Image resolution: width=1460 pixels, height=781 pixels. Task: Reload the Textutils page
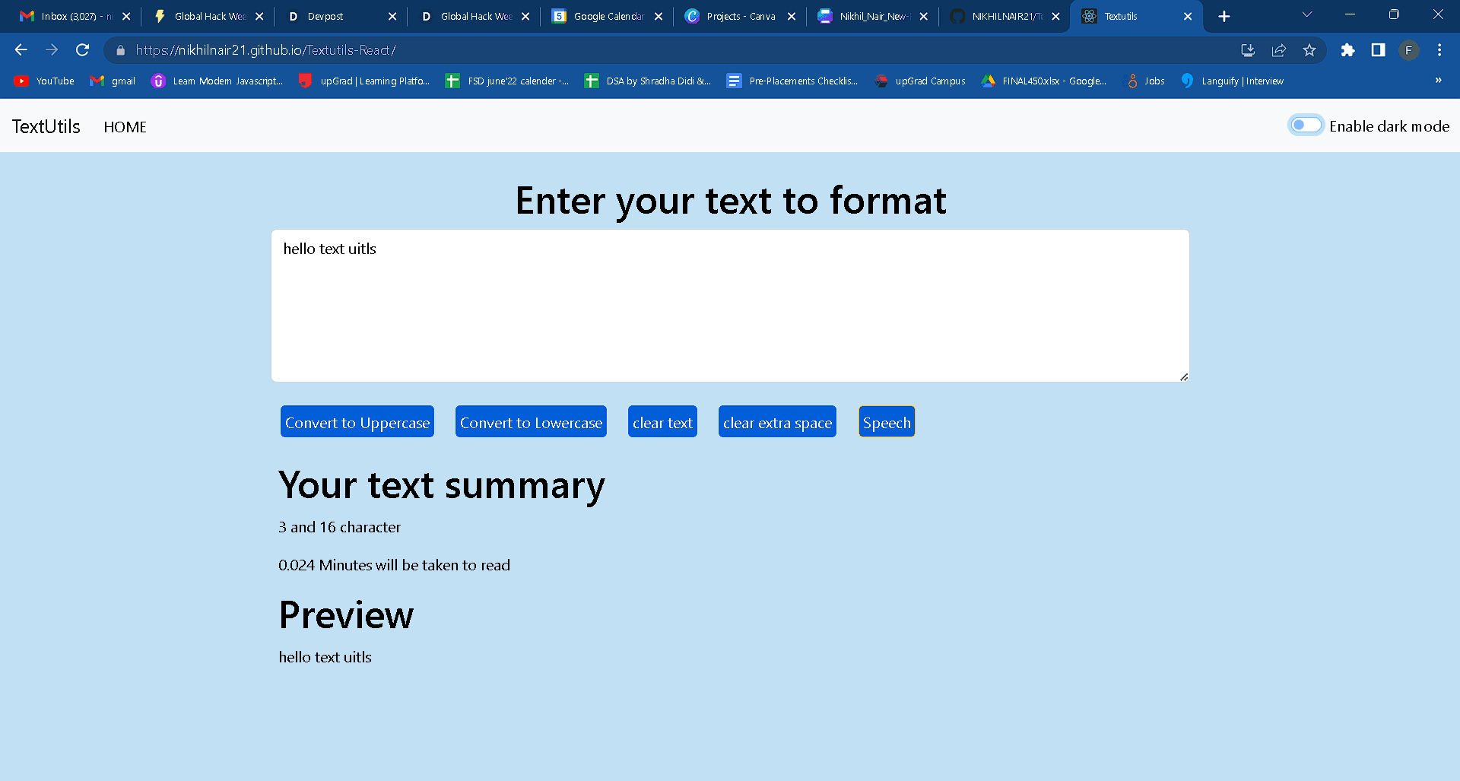[82, 50]
